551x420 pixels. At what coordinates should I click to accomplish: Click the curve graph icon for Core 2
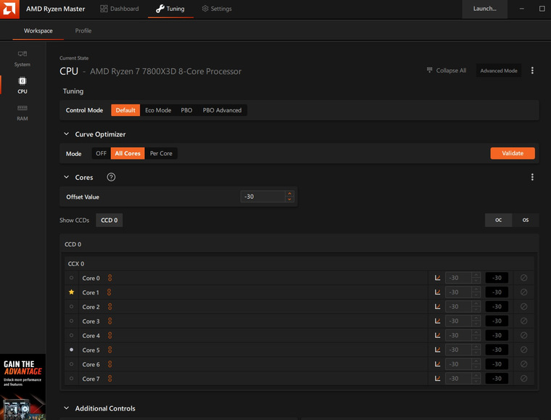pyautogui.click(x=437, y=307)
